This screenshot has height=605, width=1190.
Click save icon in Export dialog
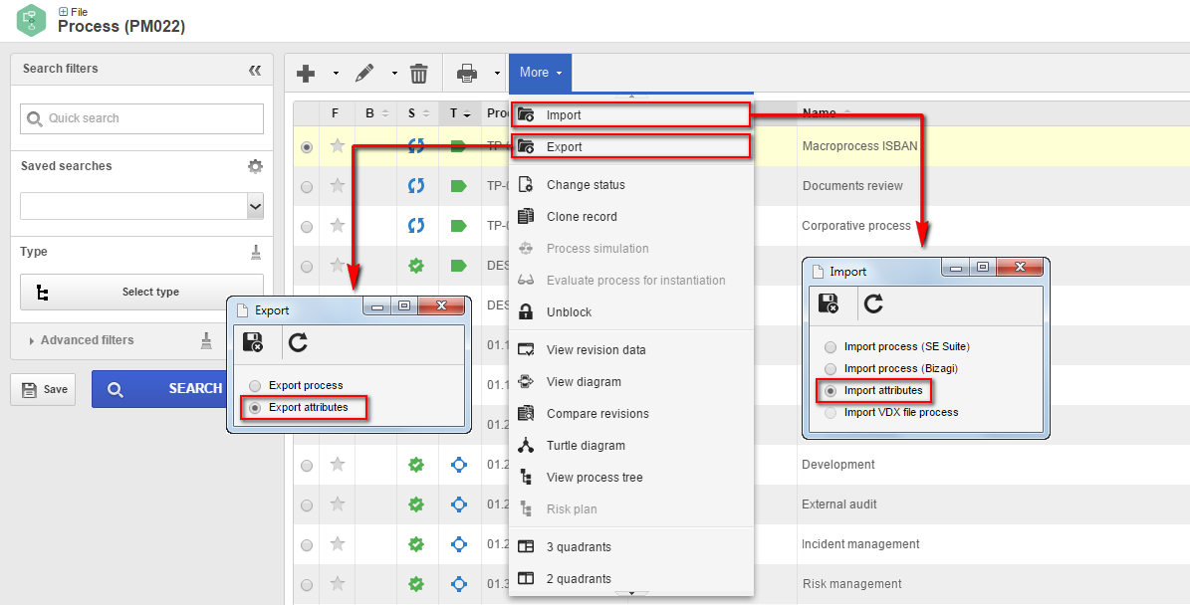click(253, 342)
